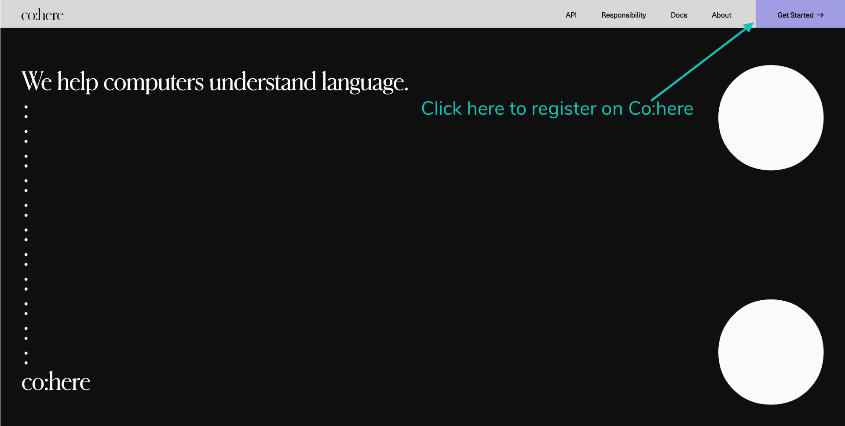845x426 pixels.
Task: Click the Get Started button
Action: 800,14
